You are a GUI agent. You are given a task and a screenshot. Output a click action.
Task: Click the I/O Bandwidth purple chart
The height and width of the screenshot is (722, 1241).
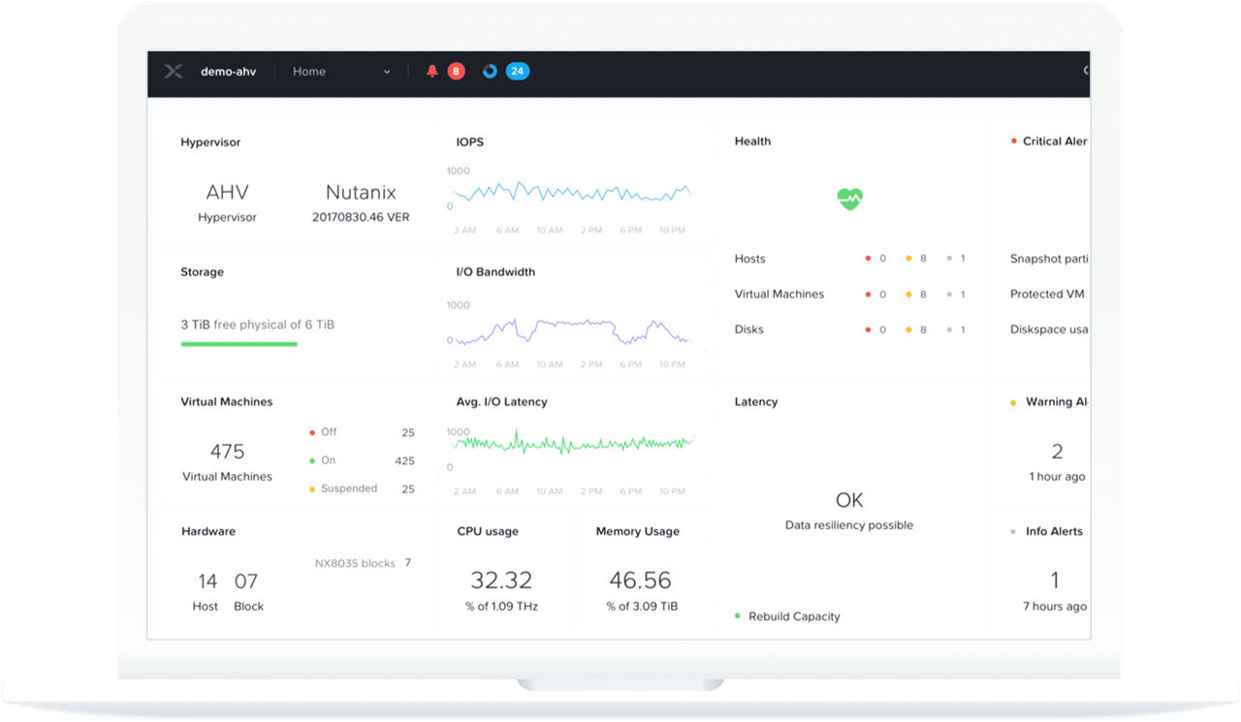click(572, 330)
